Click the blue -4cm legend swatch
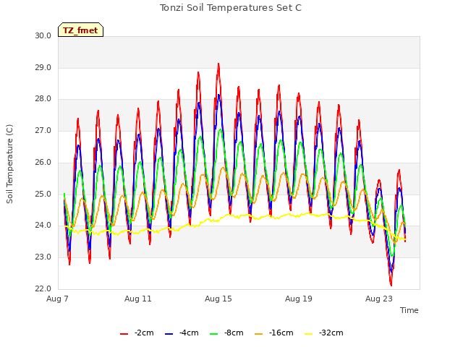Viewport: 463px width, 347px height. coord(169,334)
